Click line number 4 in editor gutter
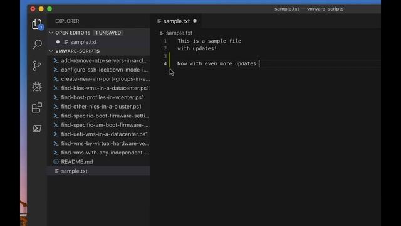Screen dimensions: 401x226 (x=165, y=63)
